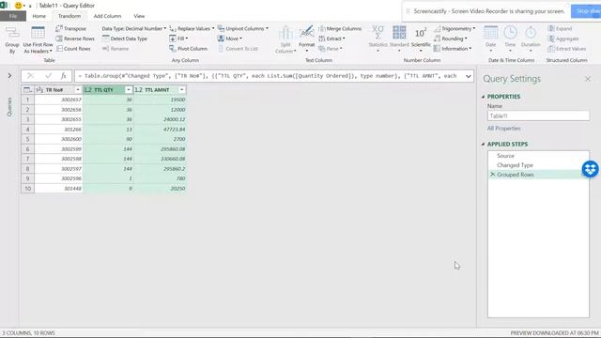The height and width of the screenshot is (338, 601).
Task: Click inside the formula bar text
Action: pyautogui.click(x=269, y=76)
